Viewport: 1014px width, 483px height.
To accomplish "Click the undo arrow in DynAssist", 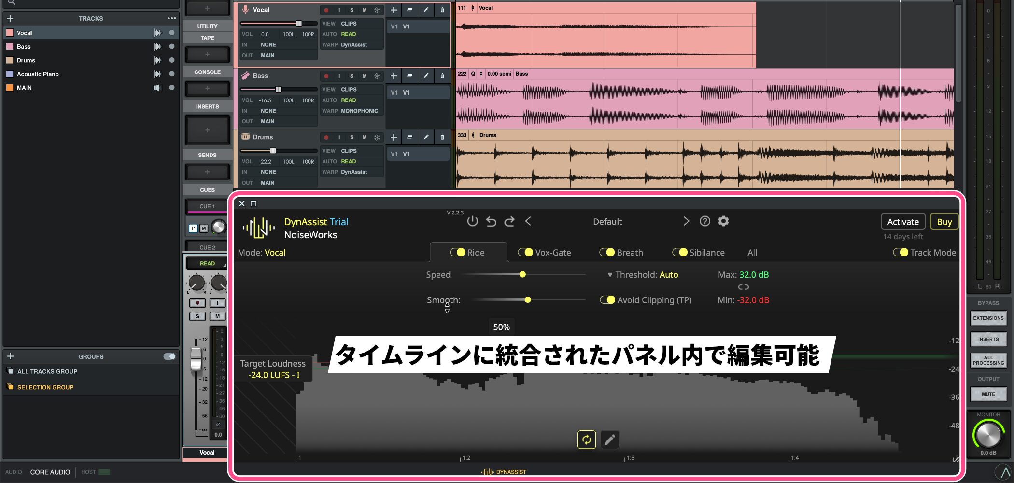I will coord(491,221).
